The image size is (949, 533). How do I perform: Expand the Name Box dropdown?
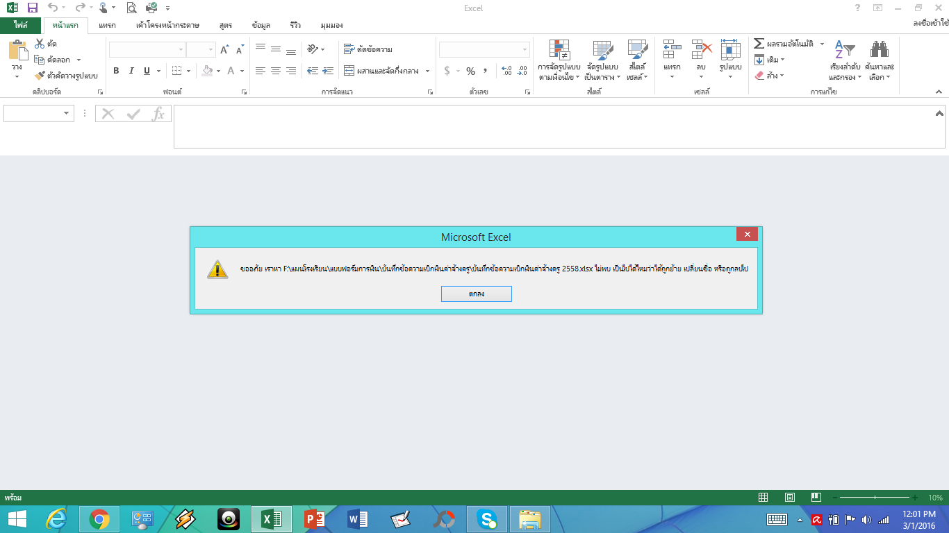coord(67,114)
